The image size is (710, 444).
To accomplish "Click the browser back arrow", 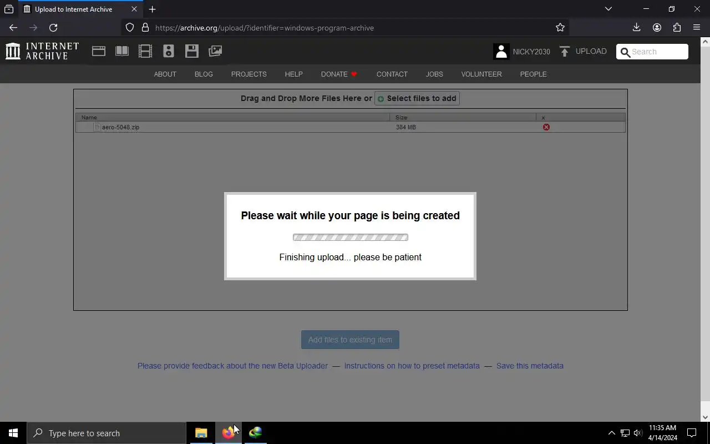I will coord(13,27).
